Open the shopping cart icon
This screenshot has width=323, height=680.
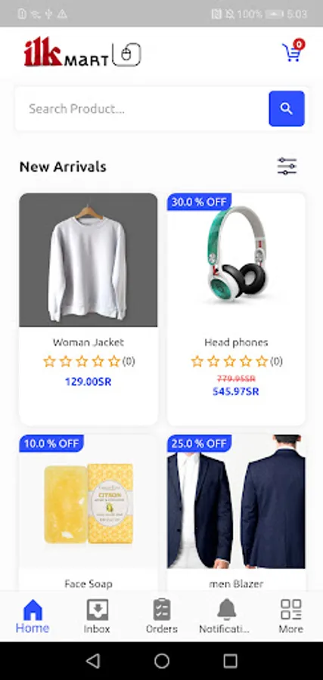[293, 51]
